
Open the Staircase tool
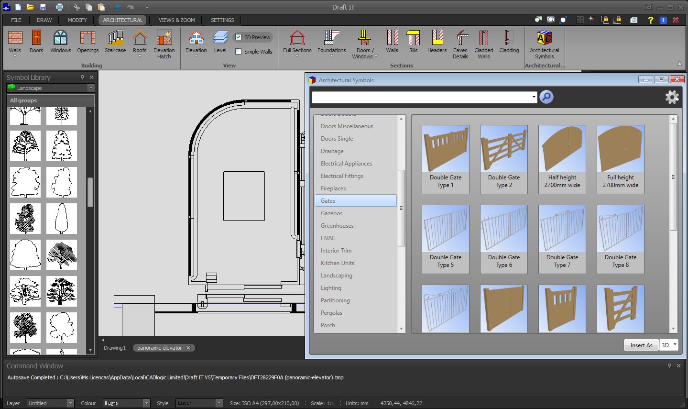(x=115, y=42)
